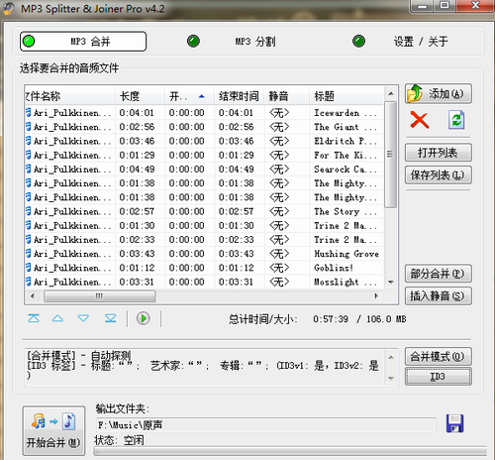The image size is (495, 460).
Task: Click the merge progress bar
Action: pos(290,451)
